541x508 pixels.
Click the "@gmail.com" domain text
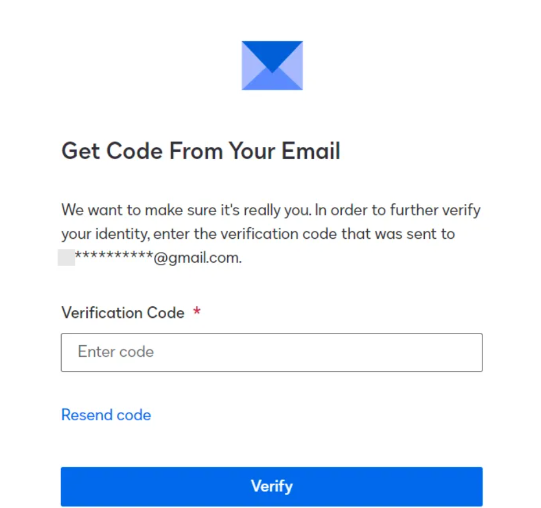197,258
